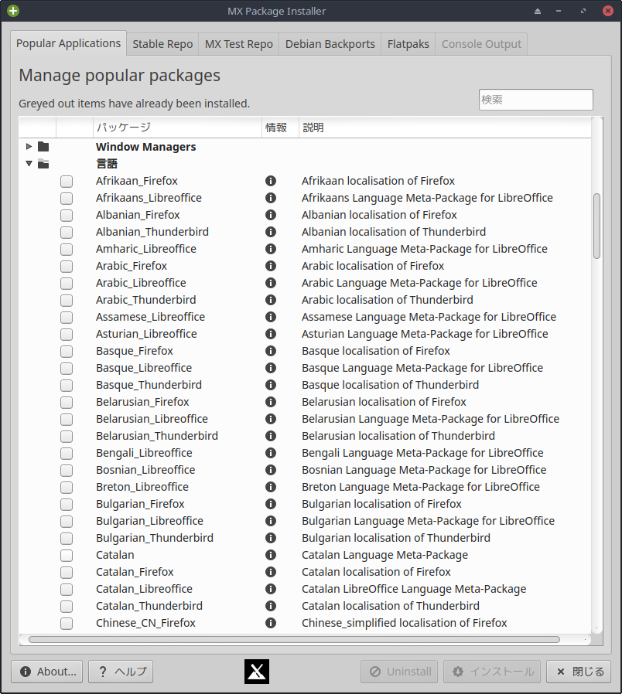Click info icon of Albanian_Firefox
622x694 pixels.
click(x=271, y=215)
